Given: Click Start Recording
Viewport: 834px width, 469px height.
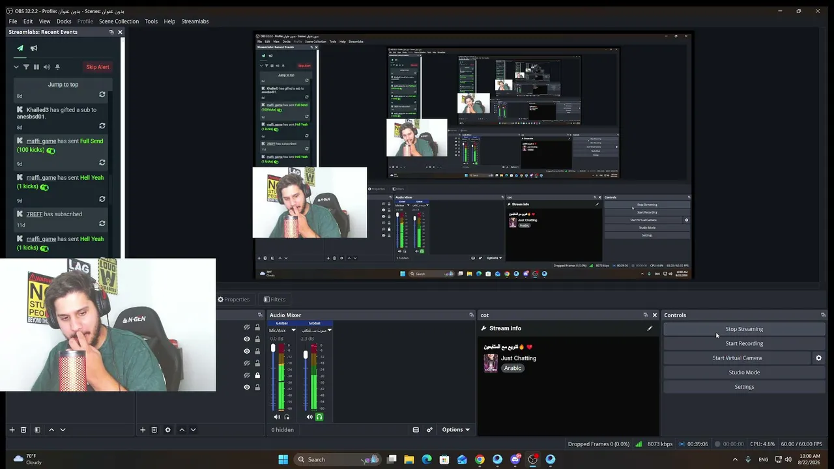Looking at the screenshot, I should pyautogui.click(x=744, y=343).
